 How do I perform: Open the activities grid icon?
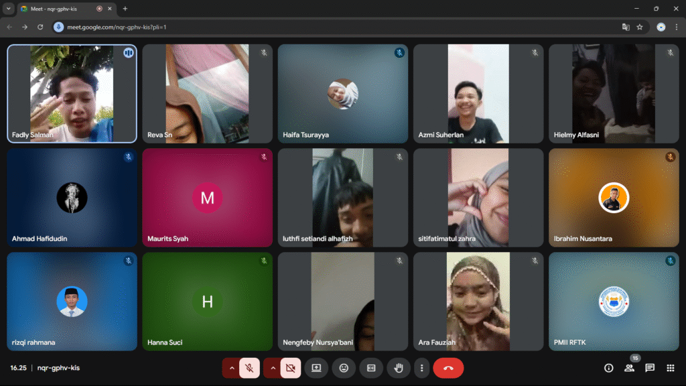[670, 368]
